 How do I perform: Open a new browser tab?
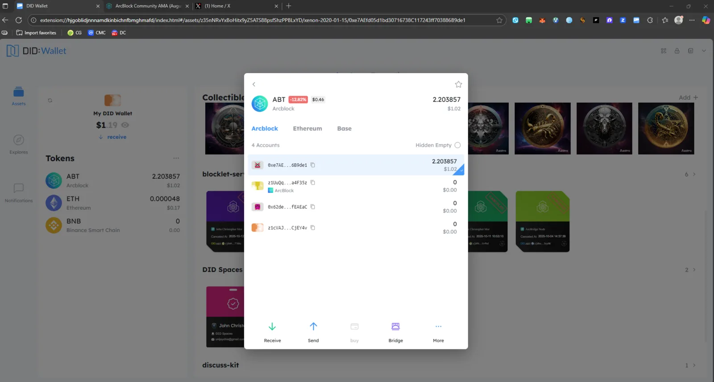click(289, 6)
